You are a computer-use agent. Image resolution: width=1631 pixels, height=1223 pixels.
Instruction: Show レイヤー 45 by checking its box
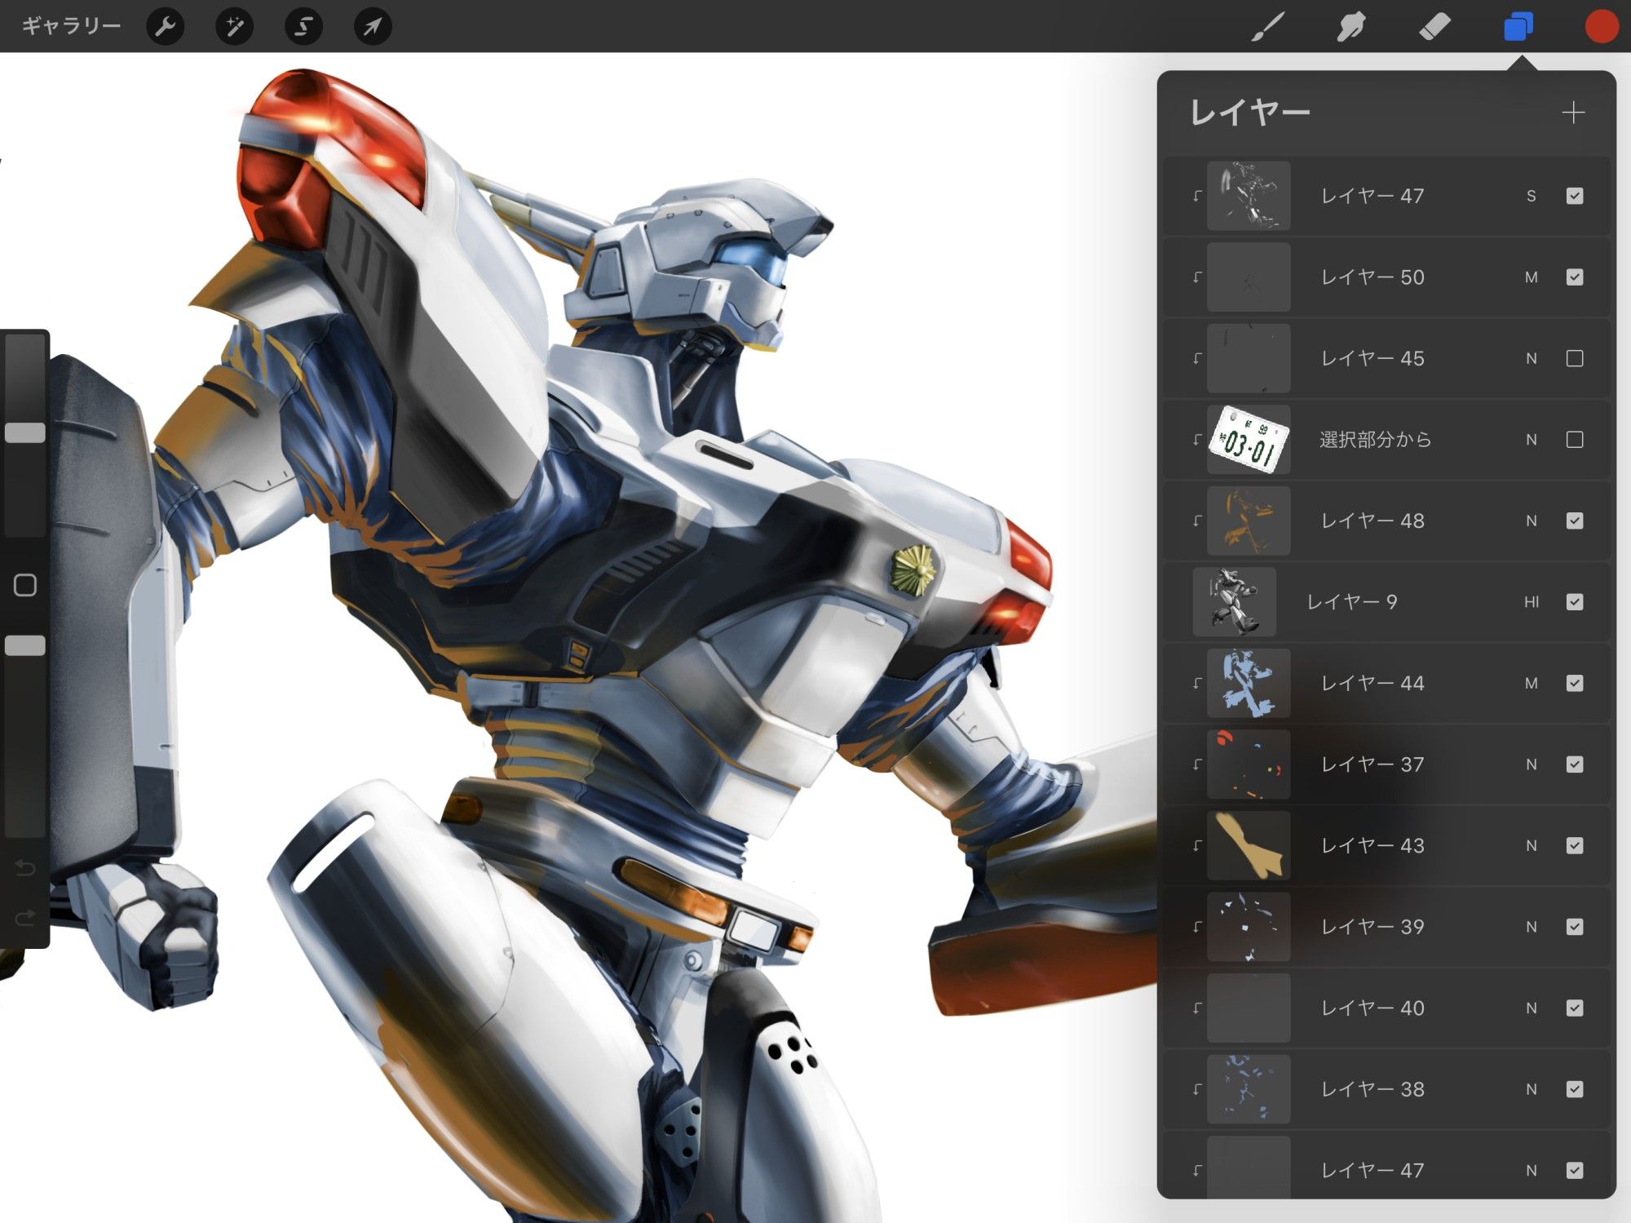(1575, 358)
